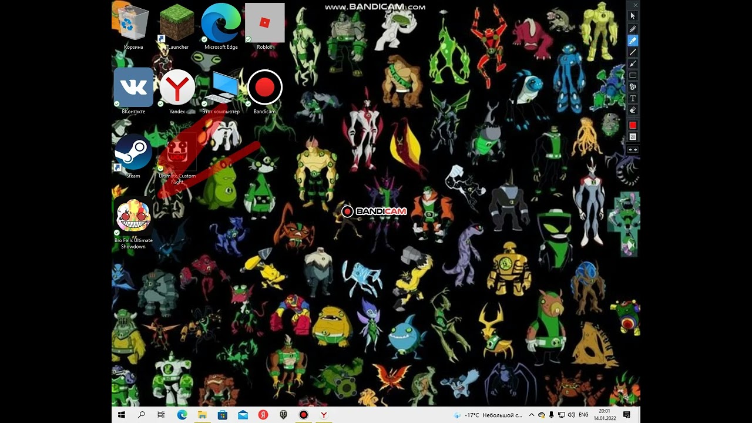
Task: Open World of Tanks icon on the taskbar
Action: coord(283,415)
